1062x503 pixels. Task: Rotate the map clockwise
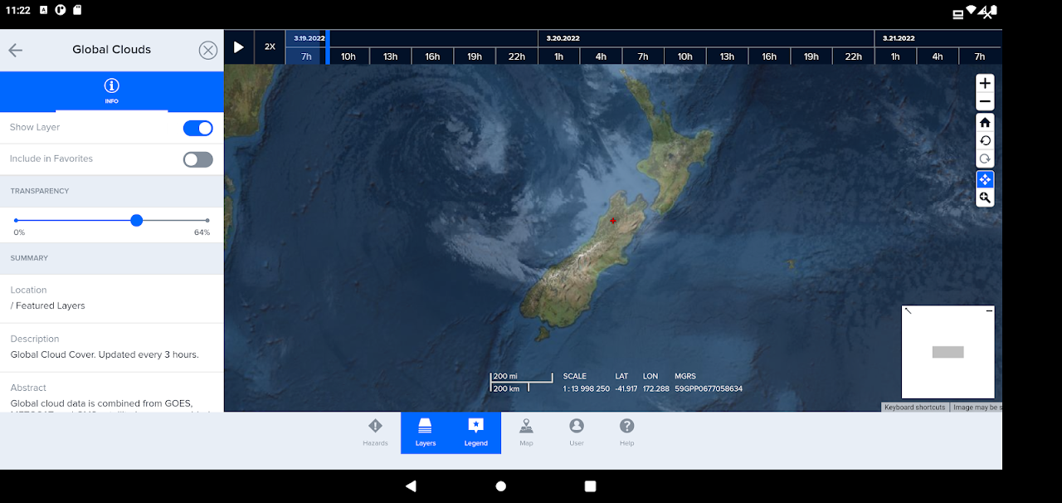tap(985, 159)
